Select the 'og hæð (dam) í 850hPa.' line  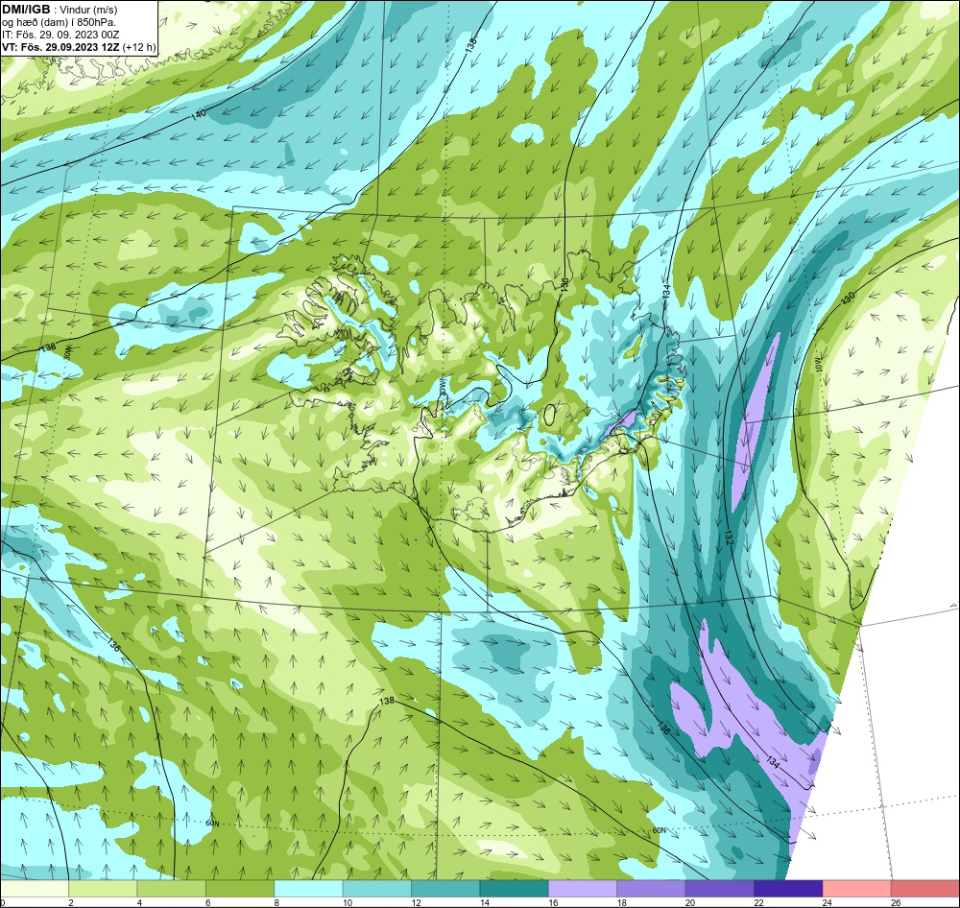point(59,22)
